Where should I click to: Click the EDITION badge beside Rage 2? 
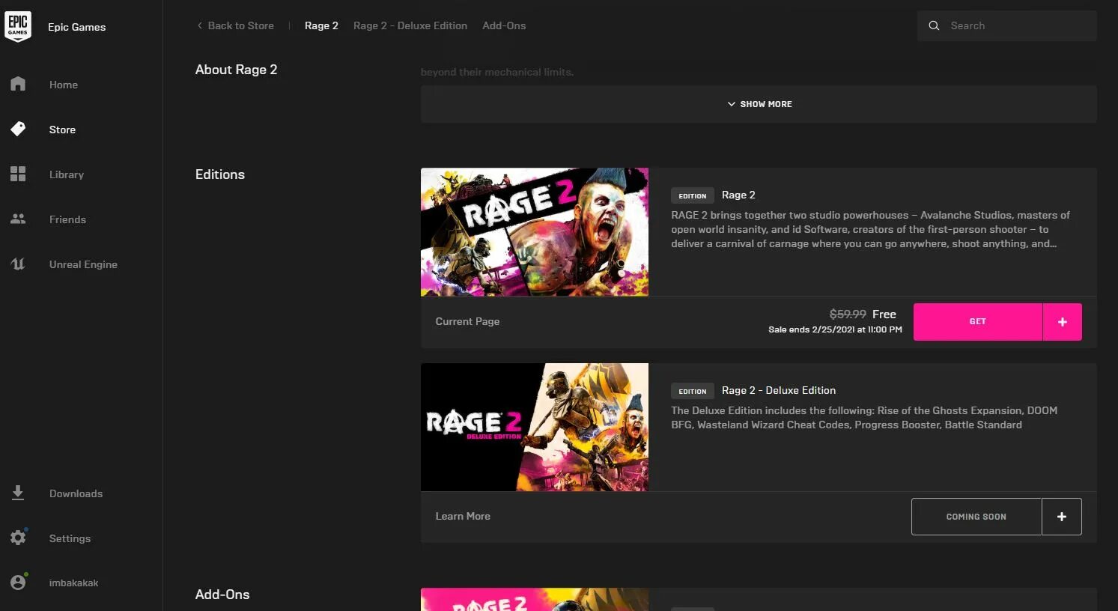pos(692,195)
